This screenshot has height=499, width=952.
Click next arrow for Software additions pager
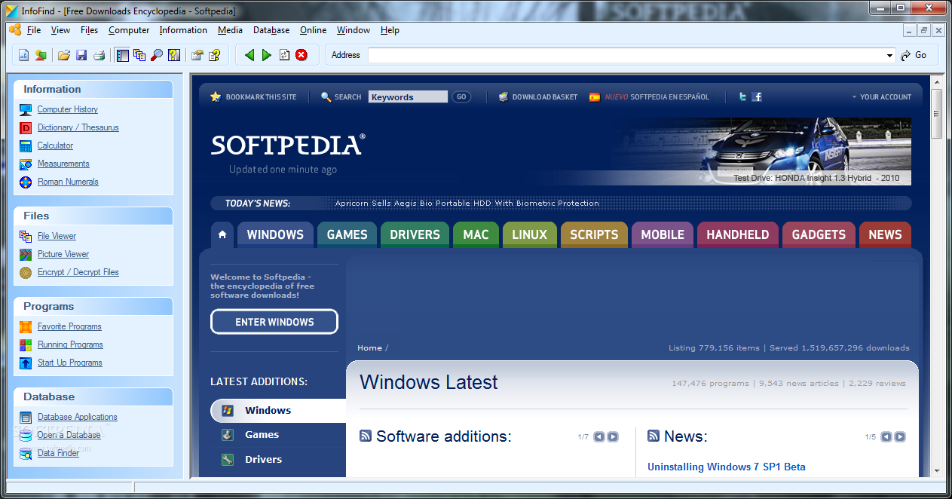613,436
